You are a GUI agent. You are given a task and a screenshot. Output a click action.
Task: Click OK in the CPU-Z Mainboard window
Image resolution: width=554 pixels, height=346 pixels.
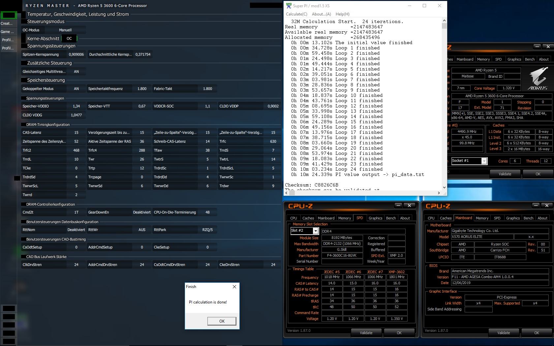537,333
